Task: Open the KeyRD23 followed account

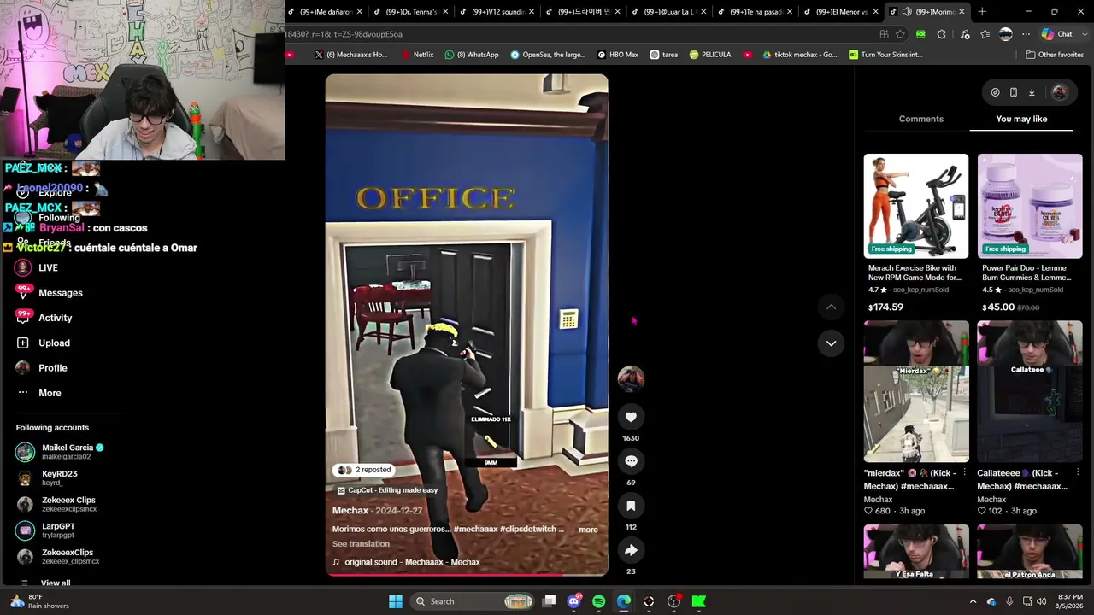Action: coord(48,477)
